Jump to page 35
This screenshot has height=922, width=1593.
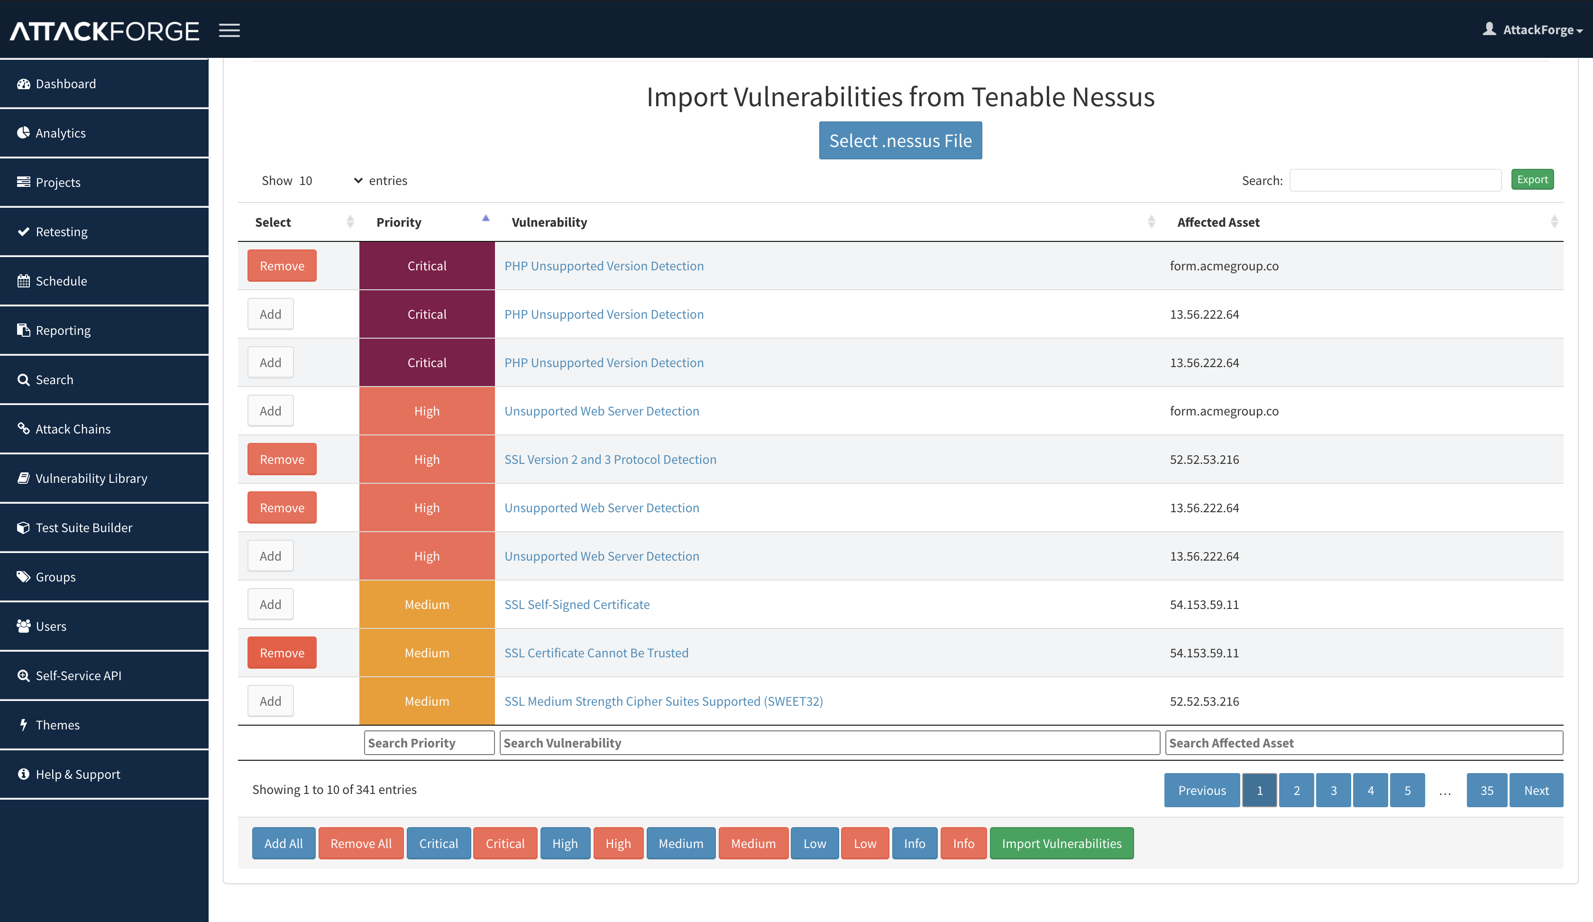point(1487,791)
